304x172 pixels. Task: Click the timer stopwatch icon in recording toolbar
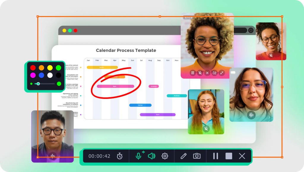point(120,156)
